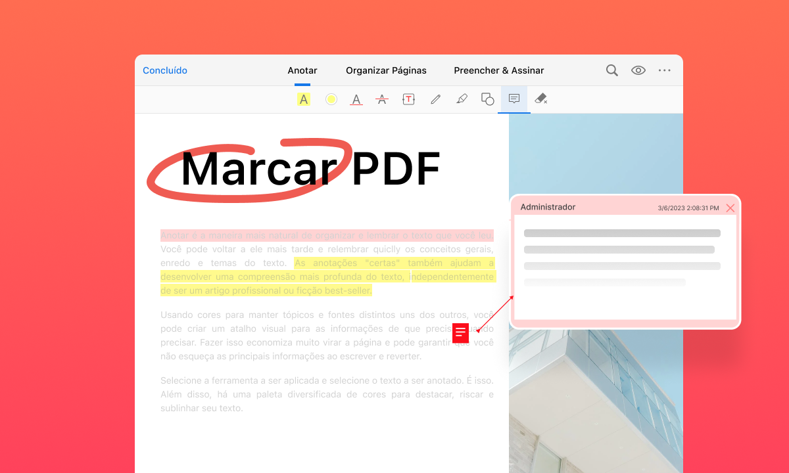This screenshot has width=789, height=473.
Task: Switch to the Organizar Páginas tab
Action: pyautogui.click(x=386, y=70)
